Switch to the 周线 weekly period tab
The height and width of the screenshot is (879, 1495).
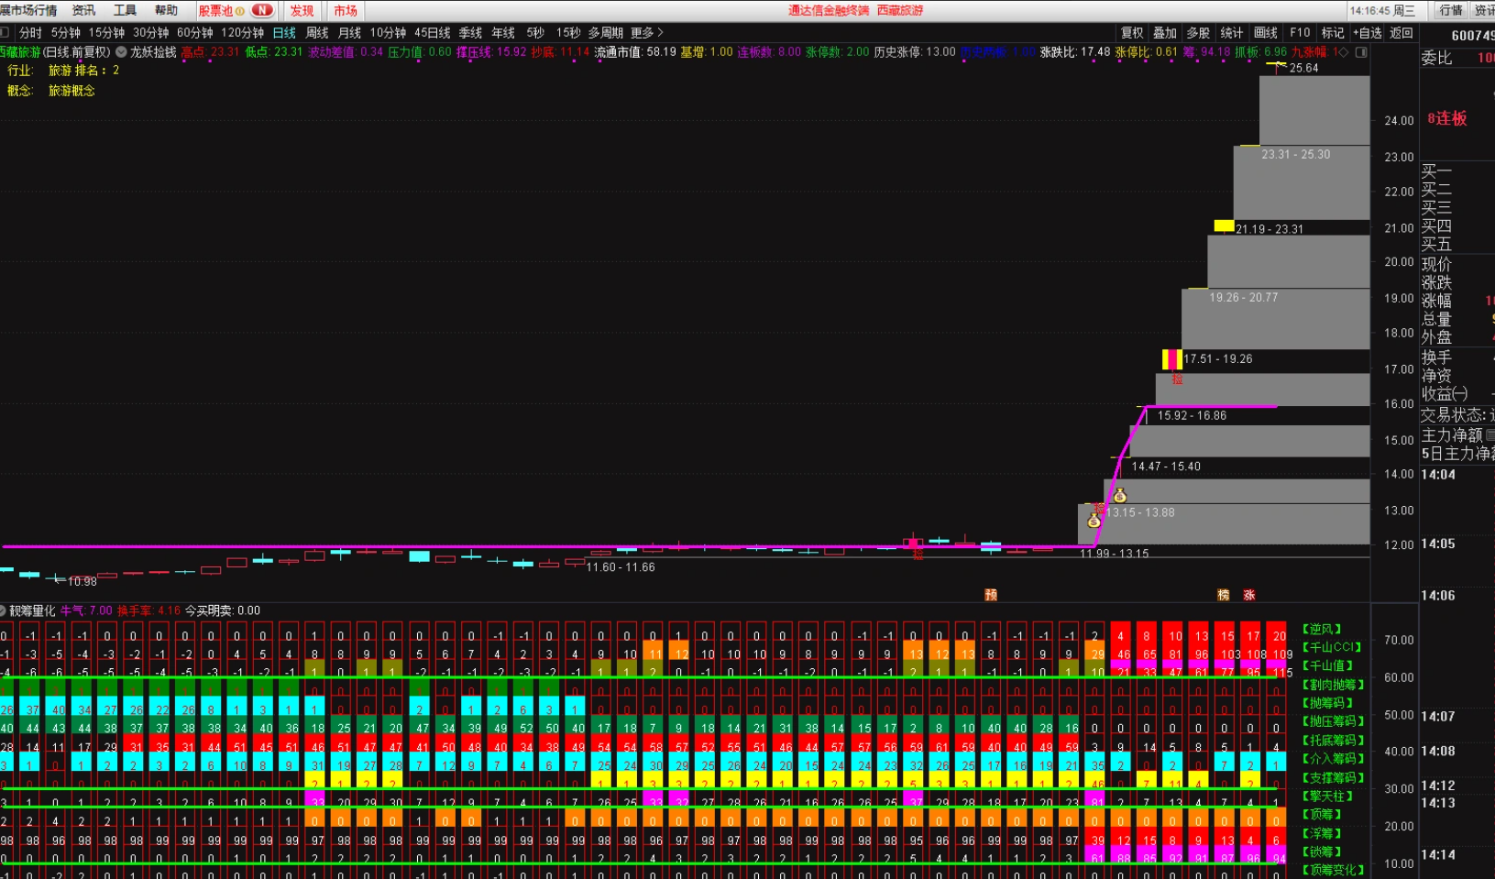pos(317,32)
